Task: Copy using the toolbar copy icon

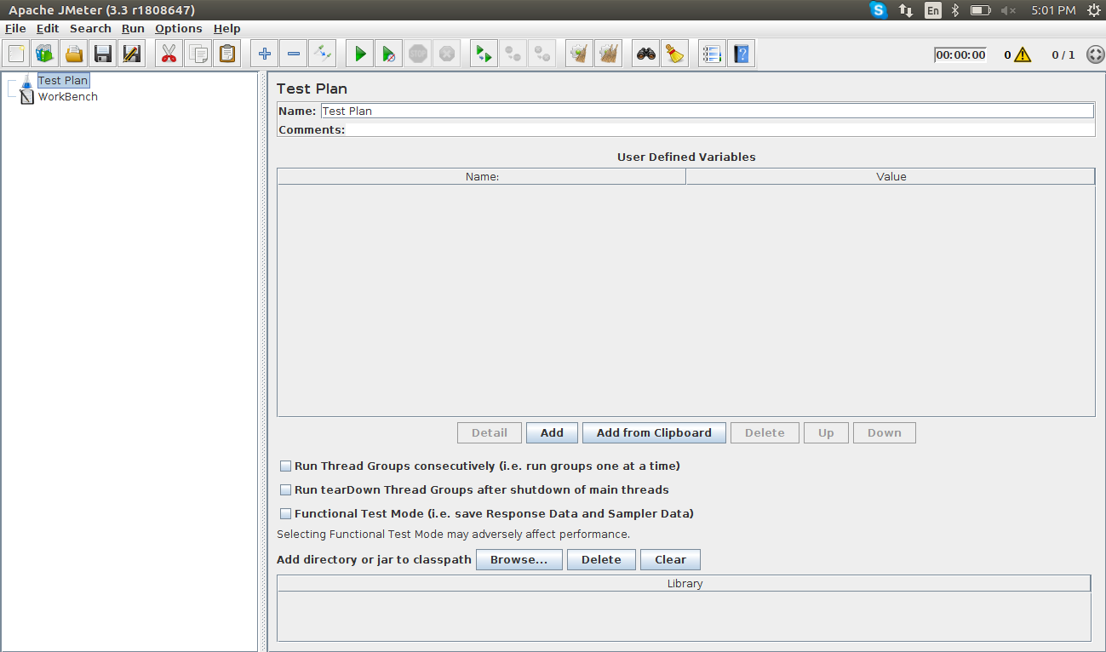Action: point(198,54)
